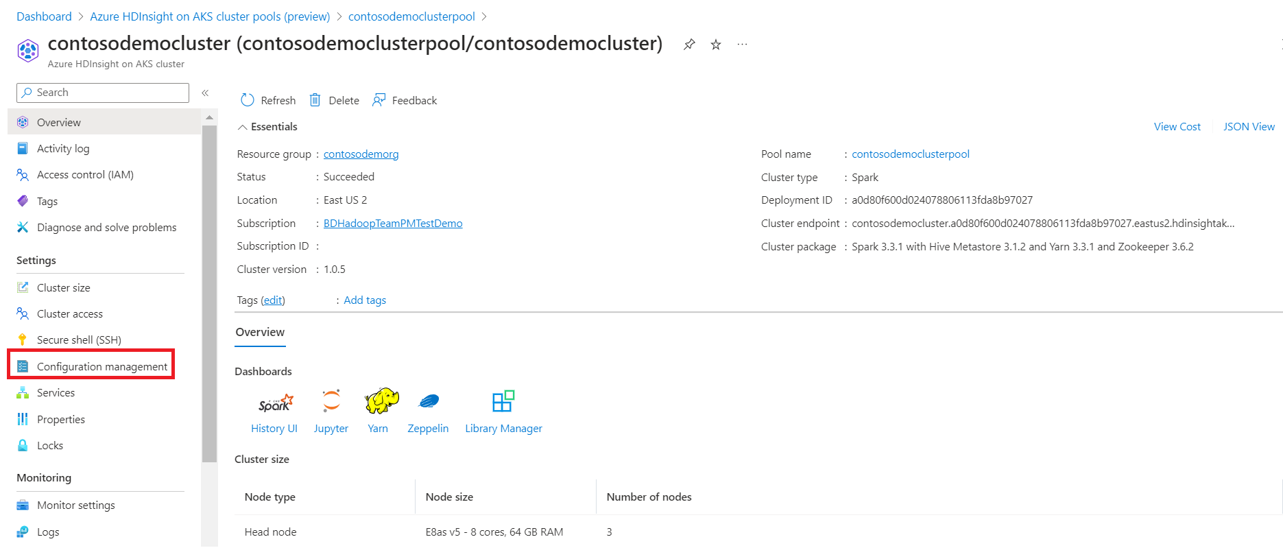Open the Jupyter dashboard icon
The image size is (1283, 548).
coord(331,401)
